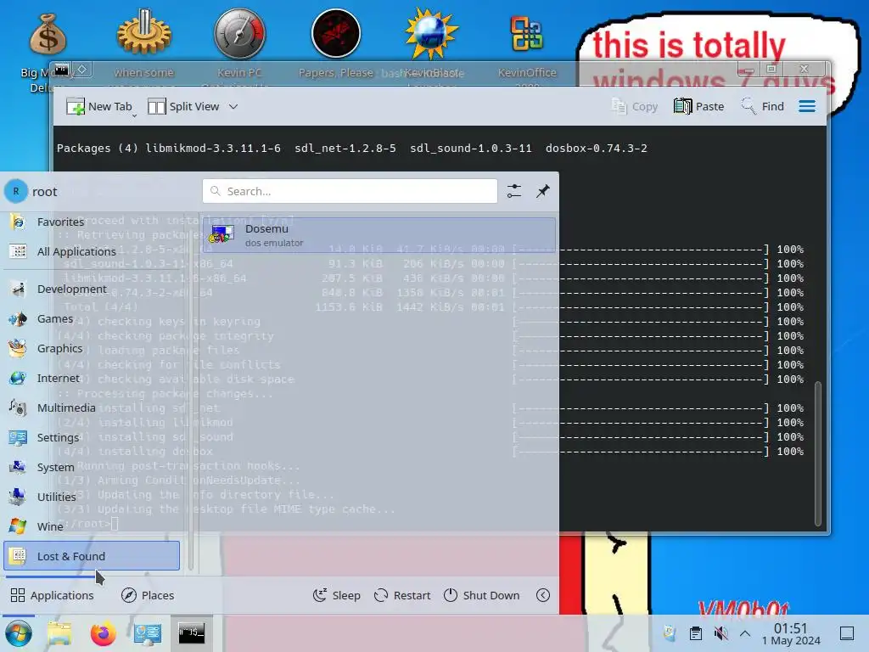The image size is (869, 652).
Task: Open the Konsole hamburger menu
Action: [807, 106]
